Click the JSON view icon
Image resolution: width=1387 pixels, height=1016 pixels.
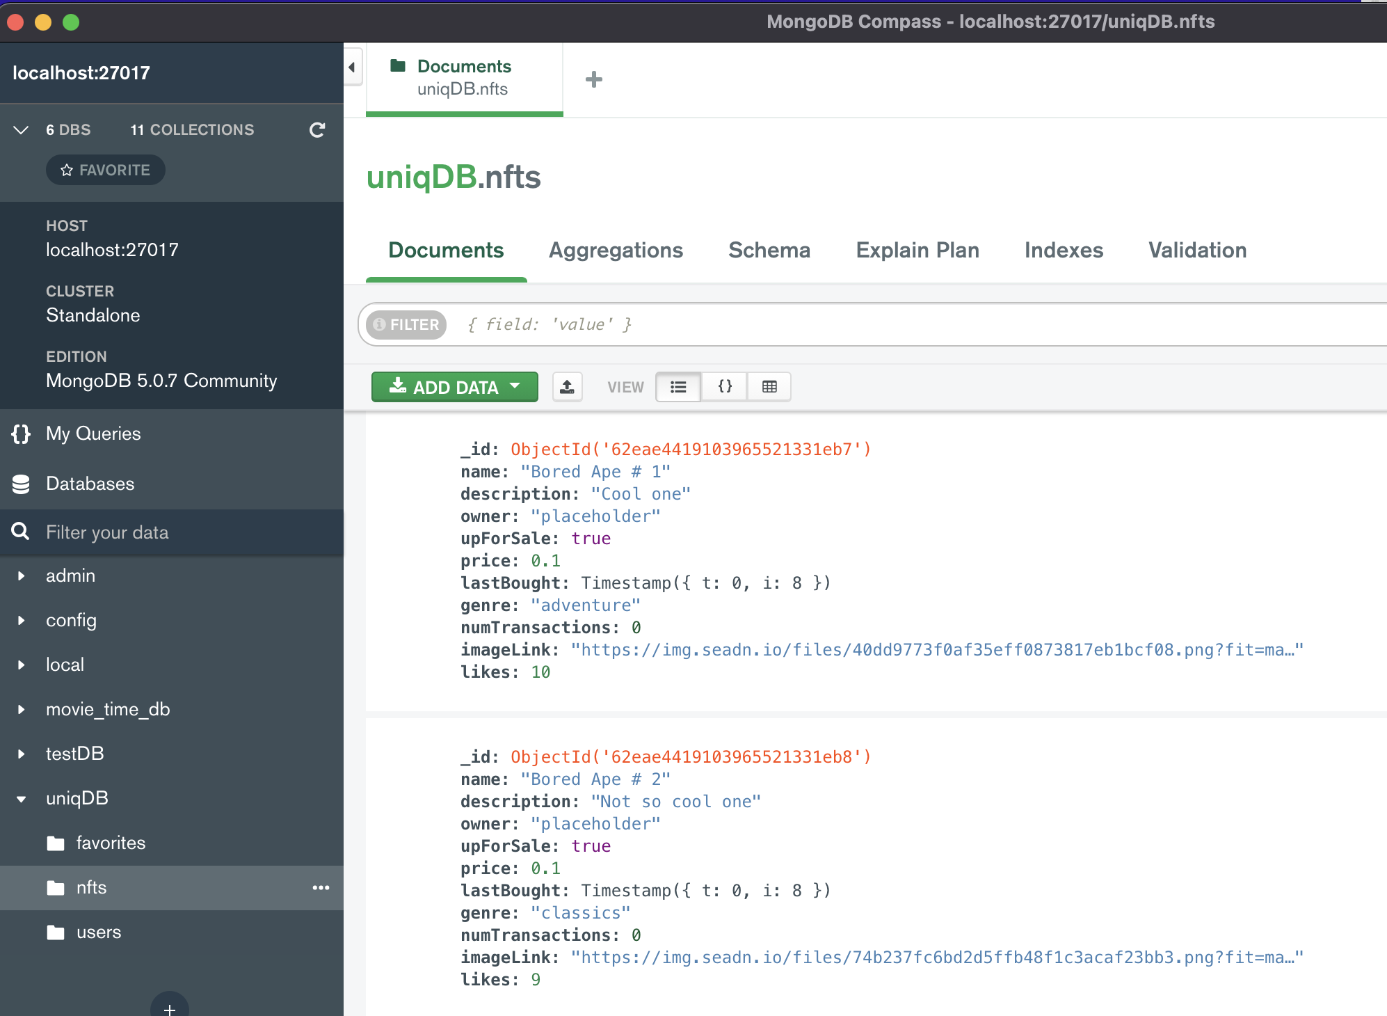pyautogui.click(x=723, y=386)
